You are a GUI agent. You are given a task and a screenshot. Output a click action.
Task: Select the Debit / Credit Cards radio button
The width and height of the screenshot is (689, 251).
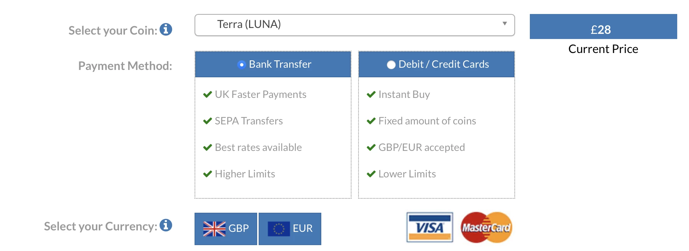point(391,65)
